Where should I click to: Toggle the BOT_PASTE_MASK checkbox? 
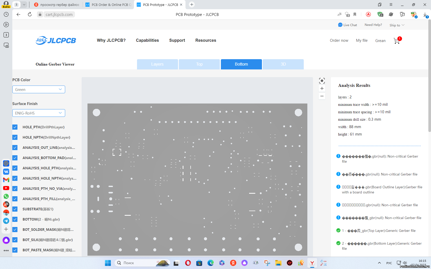(15, 250)
